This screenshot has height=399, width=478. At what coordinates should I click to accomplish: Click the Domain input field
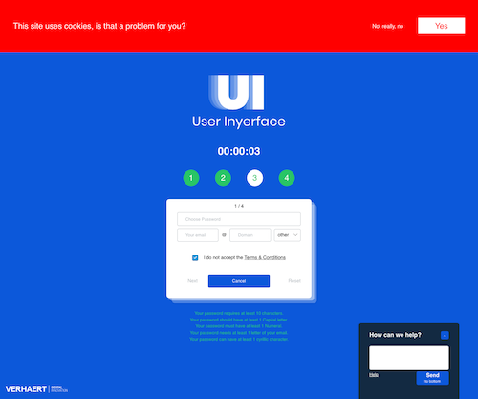click(x=250, y=235)
